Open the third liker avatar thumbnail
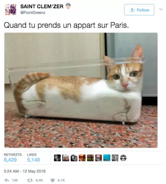This screenshot has height=184, width=166. [74, 158]
